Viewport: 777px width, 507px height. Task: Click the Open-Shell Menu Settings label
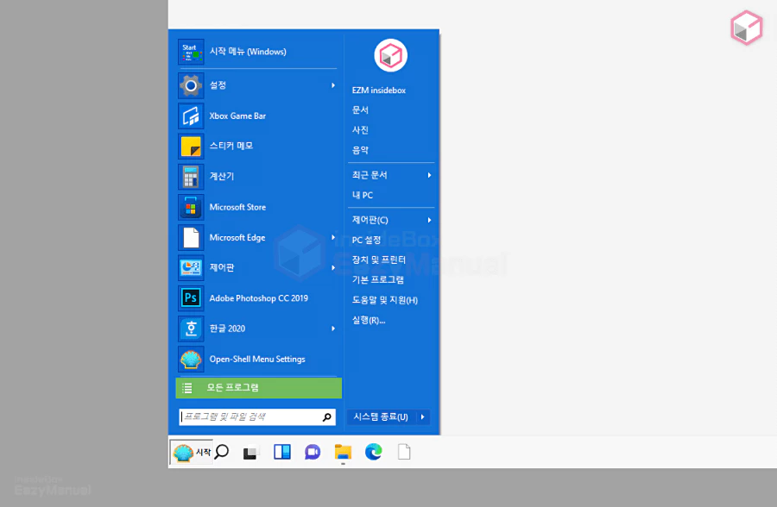tap(257, 360)
